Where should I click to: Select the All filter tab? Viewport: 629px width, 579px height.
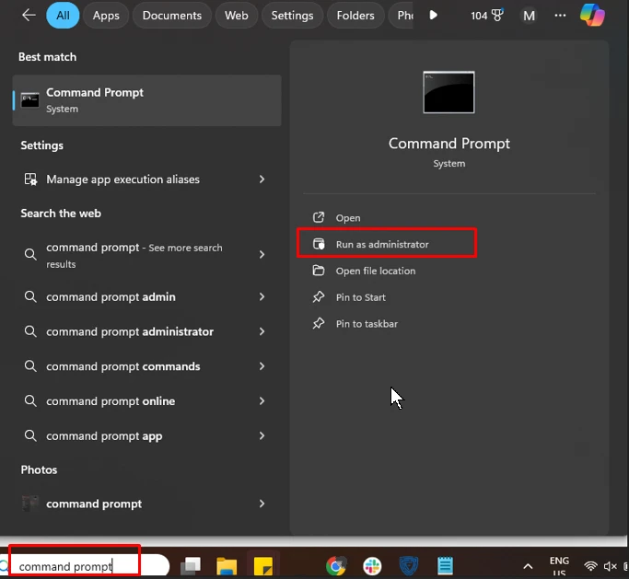coord(63,16)
